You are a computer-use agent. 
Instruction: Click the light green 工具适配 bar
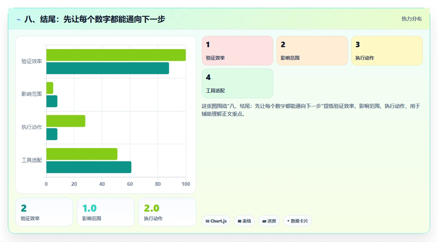click(82, 154)
